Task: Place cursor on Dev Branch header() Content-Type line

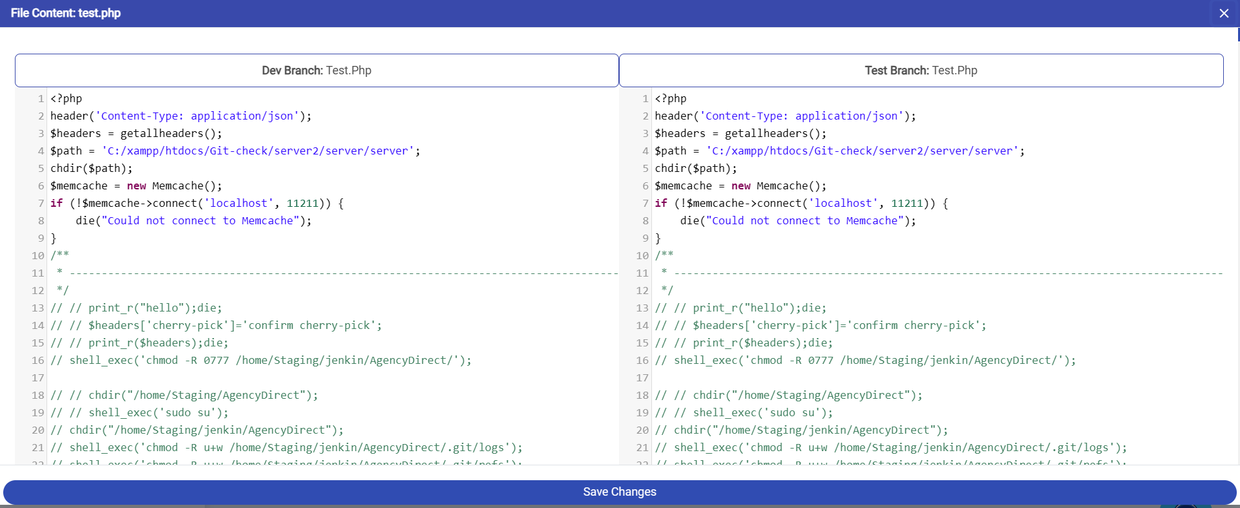Action: pyautogui.click(x=181, y=116)
